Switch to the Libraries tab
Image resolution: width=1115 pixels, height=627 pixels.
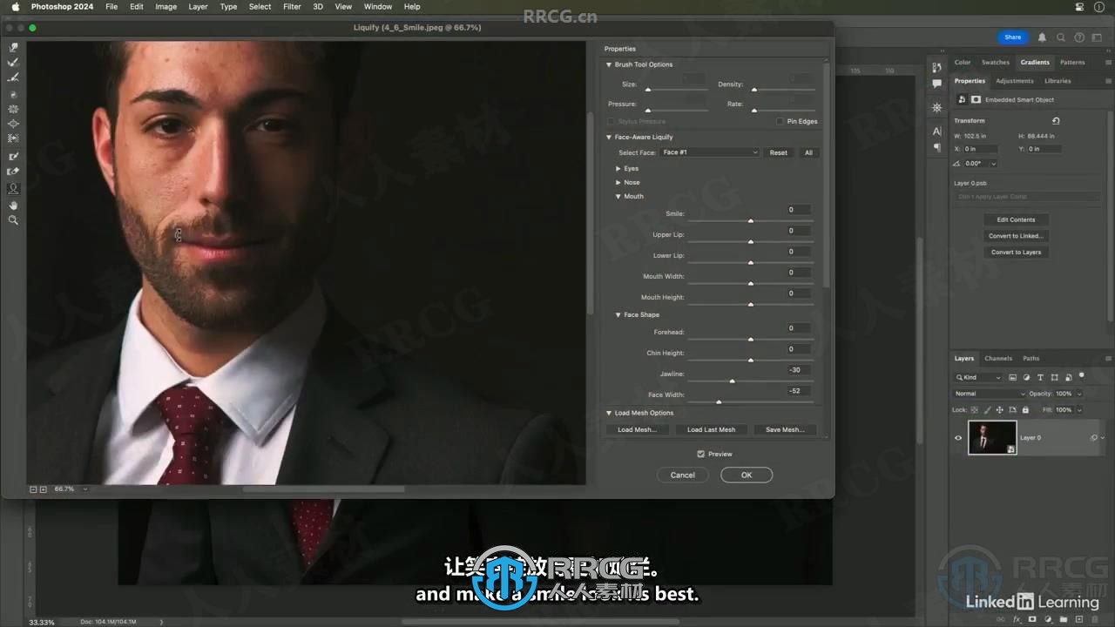(1058, 80)
